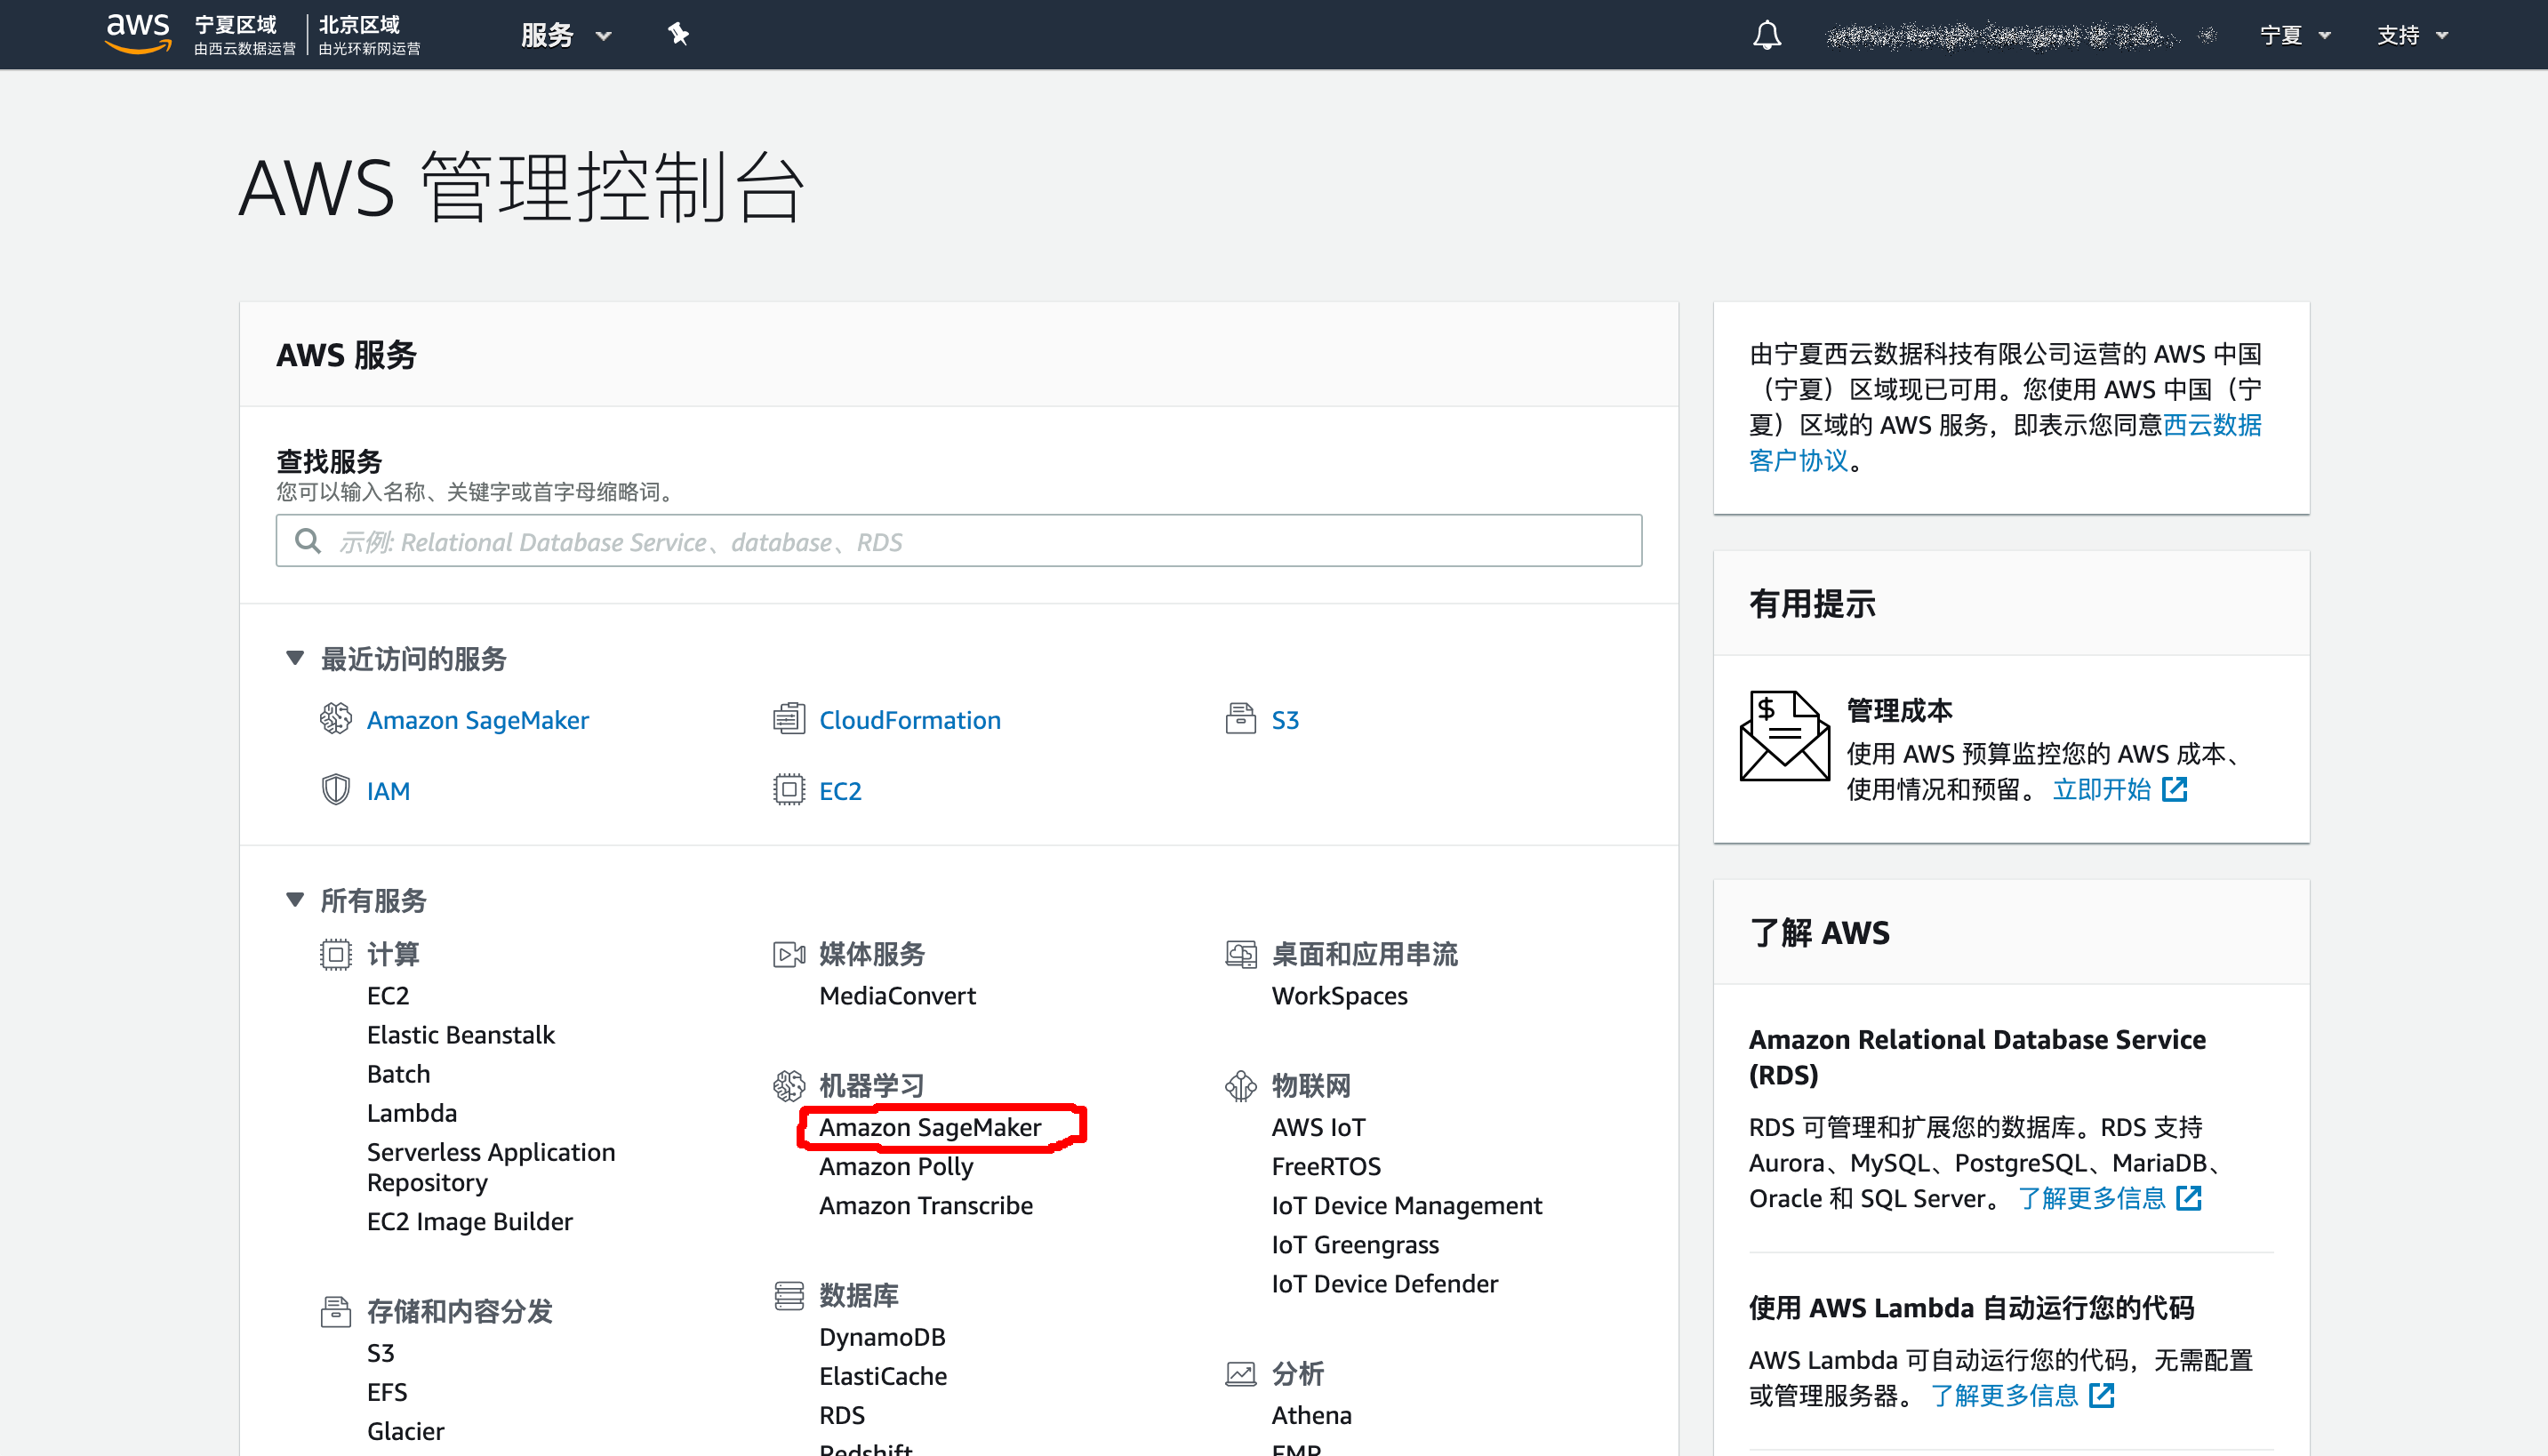Click the 存储和内容分发 category icon
Image resolution: width=2548 pixels, height=1456 pixels.
[x=336, y=1311]
